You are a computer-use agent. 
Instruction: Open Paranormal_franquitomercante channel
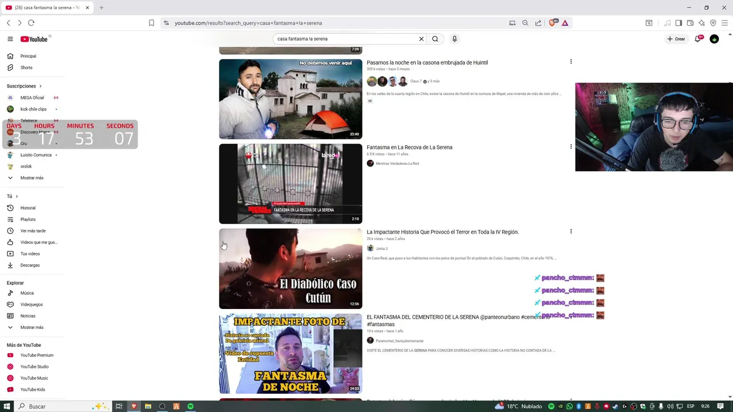click(x=399, y=341)
